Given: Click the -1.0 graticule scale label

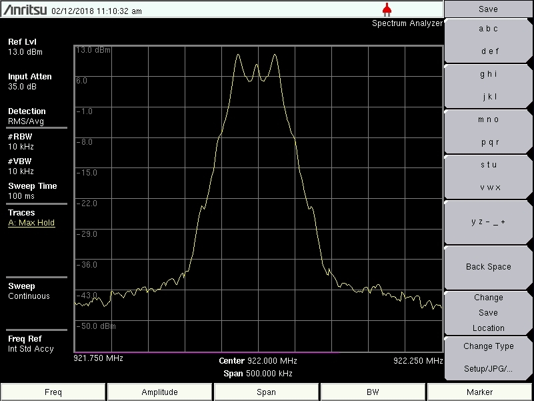Looking at the screenshot, I should point(84,111).
